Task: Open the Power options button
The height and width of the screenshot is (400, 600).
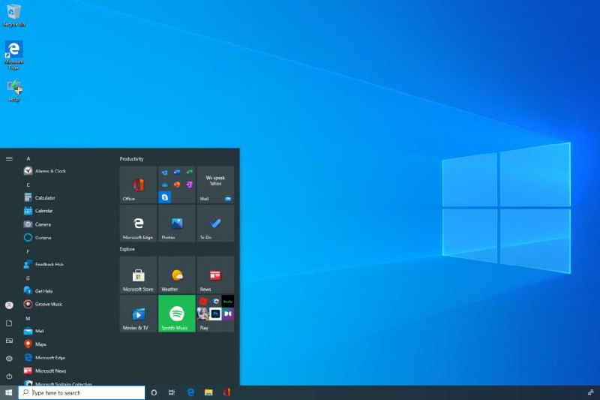Action: pos(9,377)
